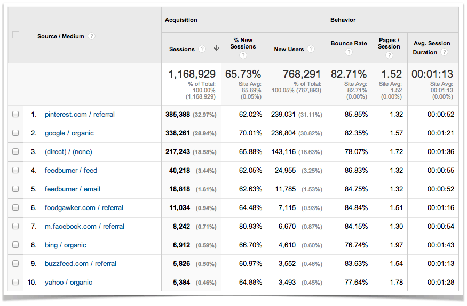Sort table by Pages / Session header

389,43
